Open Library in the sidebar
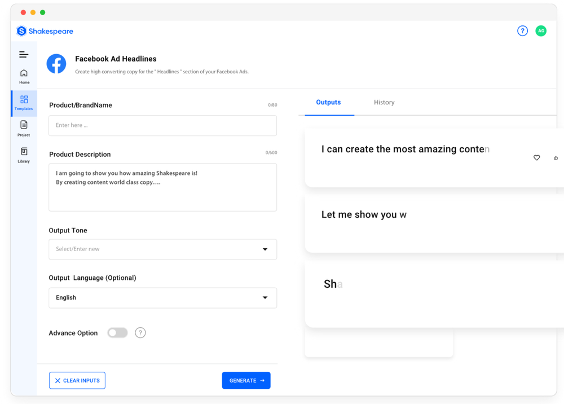The height and width of the screenshot is (404, 564). click(24, 155)
